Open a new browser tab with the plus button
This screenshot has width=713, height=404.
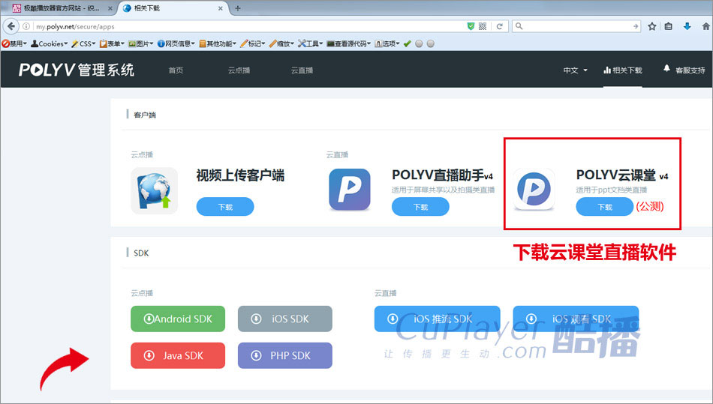point(238,8)
